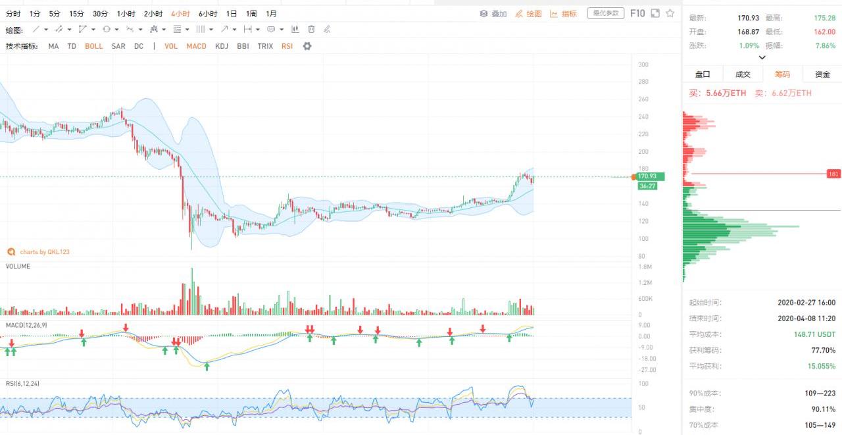Image resolution: width=842 pixels, height=435 pixels.
Task: Select the trend line drawing tool
Action: coord(36,30)
